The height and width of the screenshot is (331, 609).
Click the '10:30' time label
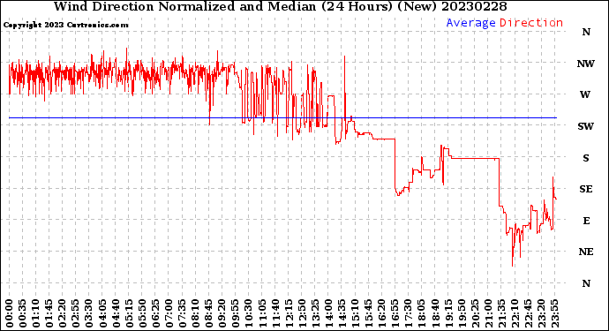249,313
